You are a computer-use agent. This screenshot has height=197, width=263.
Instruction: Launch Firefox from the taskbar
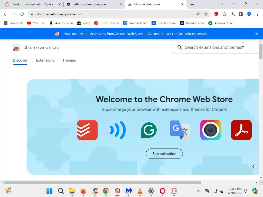tap(83, 191)
